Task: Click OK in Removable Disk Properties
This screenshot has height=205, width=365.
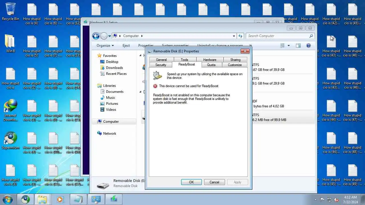Action: [x=191, y=182]
